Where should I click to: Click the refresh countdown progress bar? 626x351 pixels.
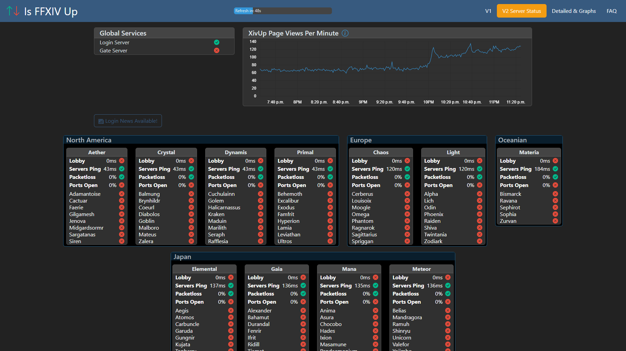[283, 11]
